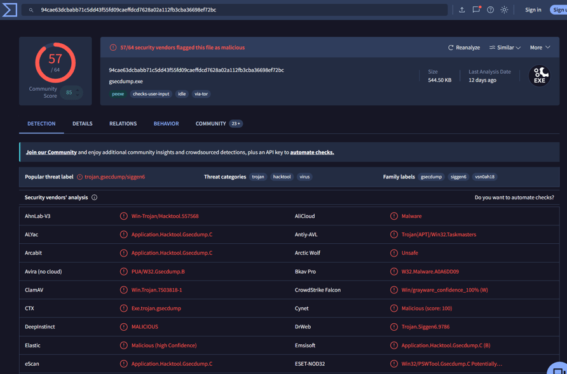Image resolution: width=567 pixels, height=374 pixels.
Task: Click the siggen6 family label chip
Action: click(458, 177)
